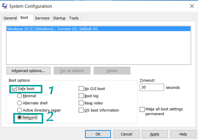This screenshot has width=198, height=140.
Task: Click the Timeout seconds input field
Action: [x=152, y=88]
